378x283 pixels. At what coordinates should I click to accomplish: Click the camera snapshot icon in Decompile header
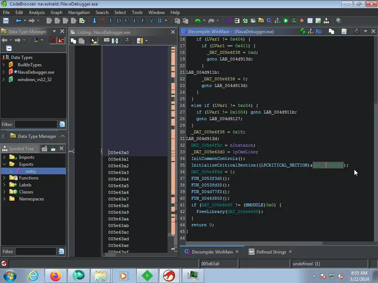pos(357,31)
